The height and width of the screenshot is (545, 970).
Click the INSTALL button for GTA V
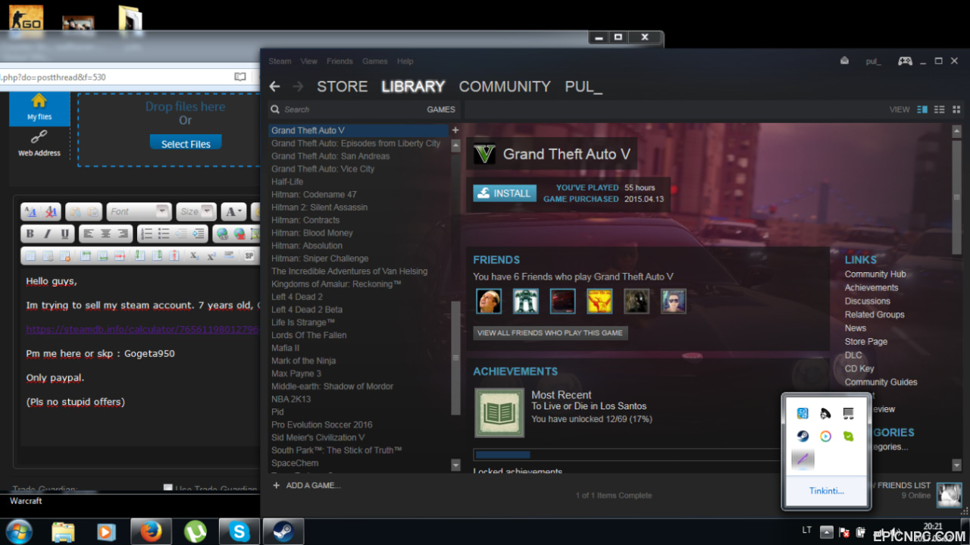click(x=505, y=193)
